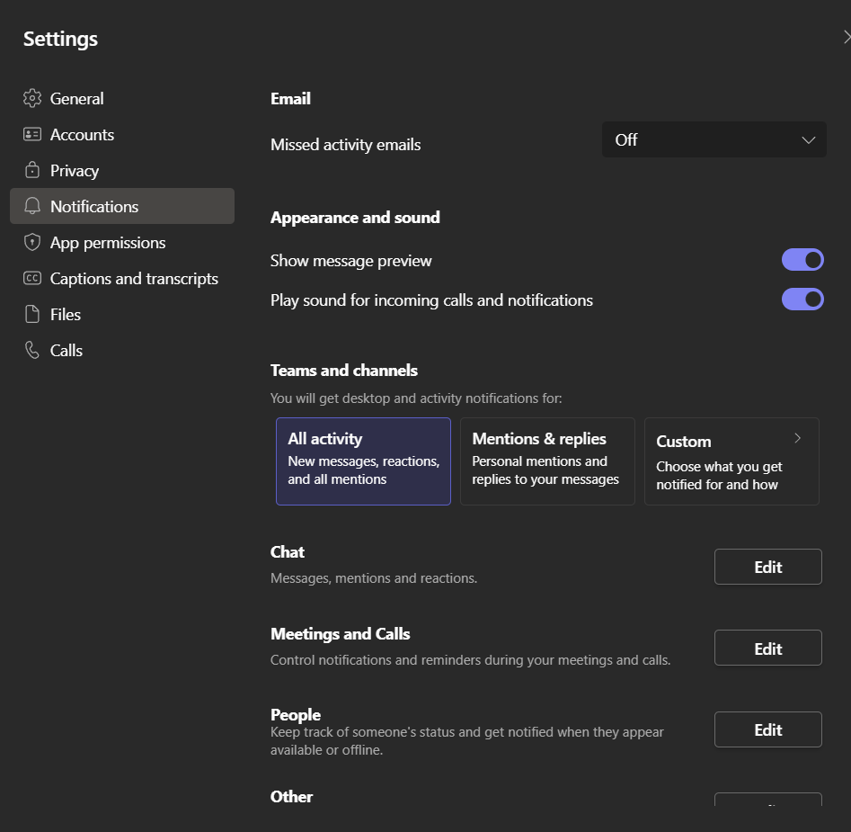Edit Chat notification settings
Screen dimensions: 851x832
coord(767,567)
